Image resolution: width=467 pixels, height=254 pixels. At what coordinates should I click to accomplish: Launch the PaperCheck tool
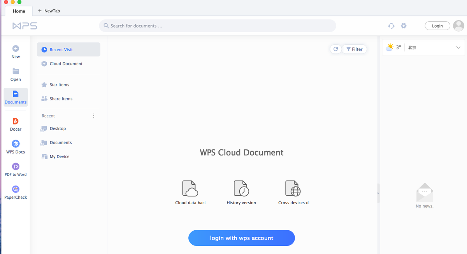tap(16, 189)
